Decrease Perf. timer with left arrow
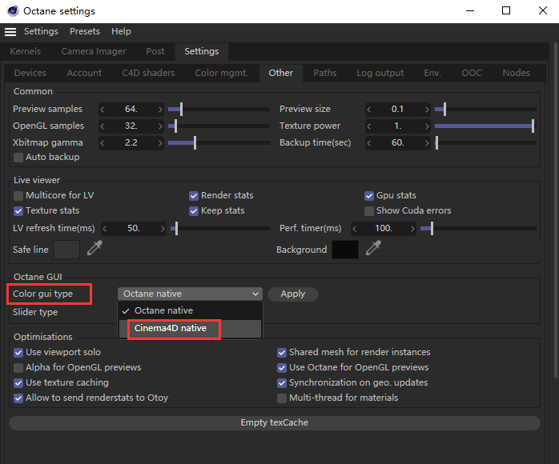This screenshot has width=559, height=464. point(355,228)
